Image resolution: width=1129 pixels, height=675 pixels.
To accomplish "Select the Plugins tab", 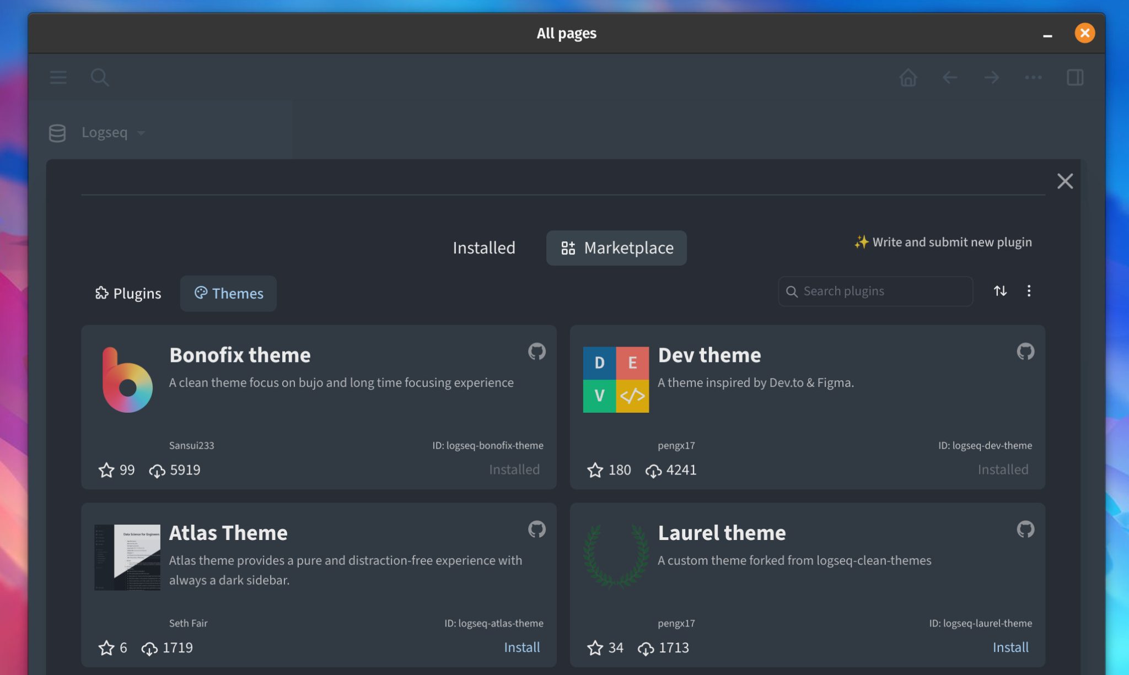I will pos(128,294).
